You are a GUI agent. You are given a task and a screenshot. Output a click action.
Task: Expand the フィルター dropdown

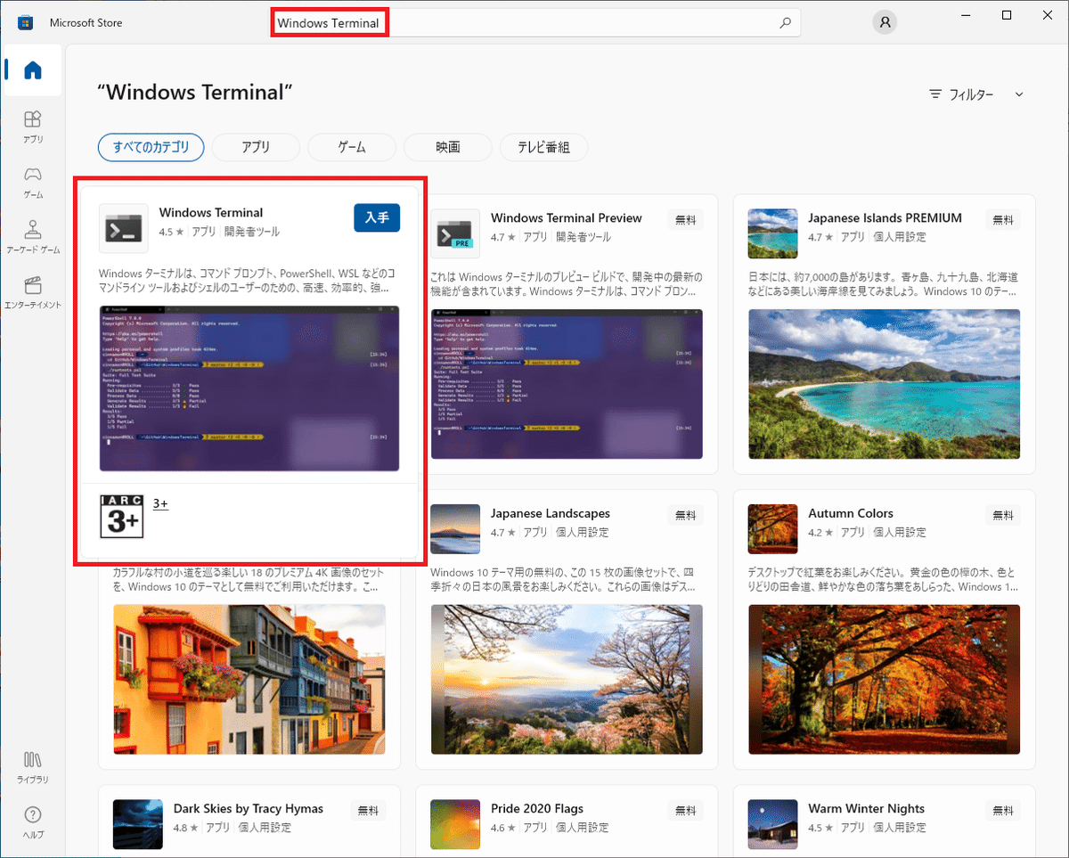[x=976, y=94]
